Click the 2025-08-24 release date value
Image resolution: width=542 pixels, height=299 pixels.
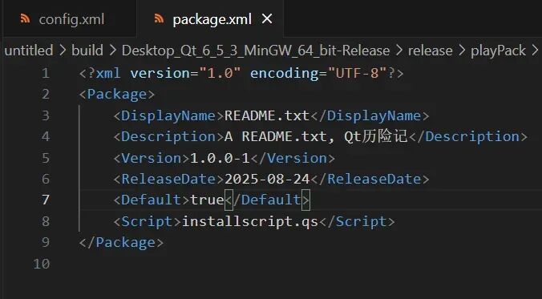coord(267,179)
